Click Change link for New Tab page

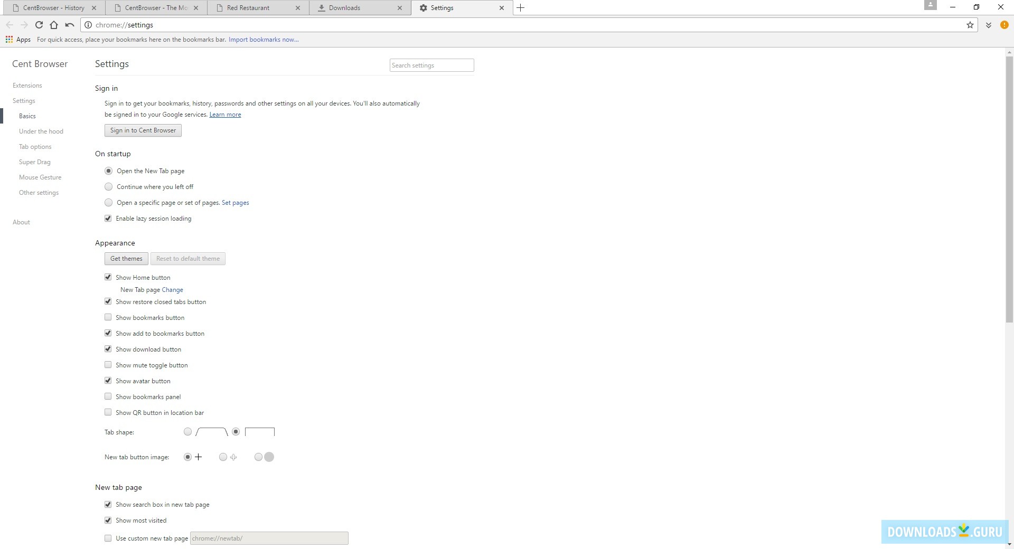pyautogui.click(x=172, y=290)
